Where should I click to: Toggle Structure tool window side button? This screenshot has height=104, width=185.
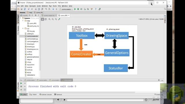pos(18,30)
